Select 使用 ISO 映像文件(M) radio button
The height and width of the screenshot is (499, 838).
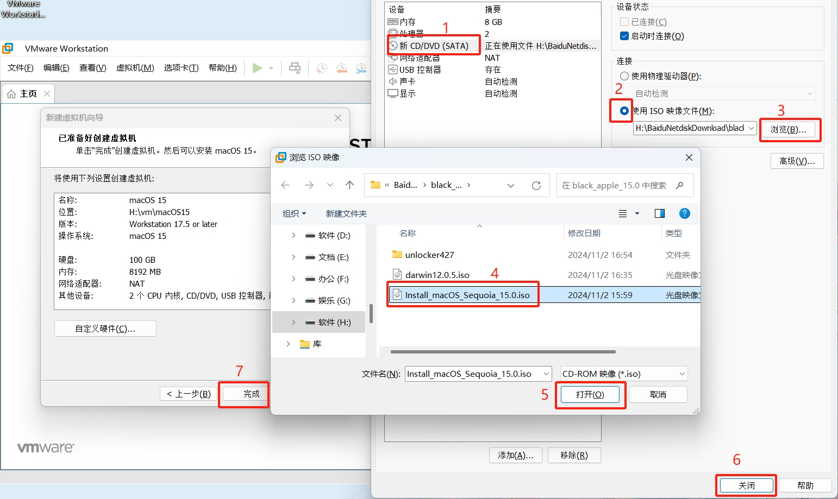624,111
